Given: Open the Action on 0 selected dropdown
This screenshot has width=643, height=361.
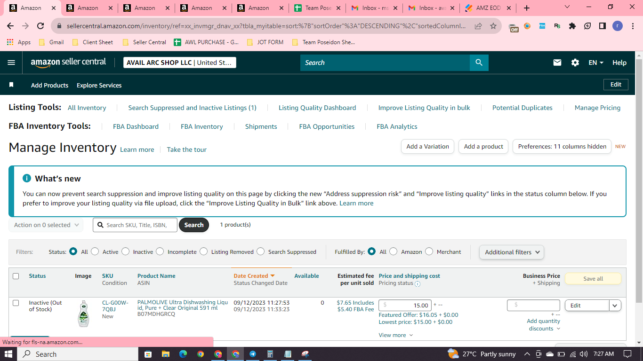Looking at the screenshot, I should [46, 225].
